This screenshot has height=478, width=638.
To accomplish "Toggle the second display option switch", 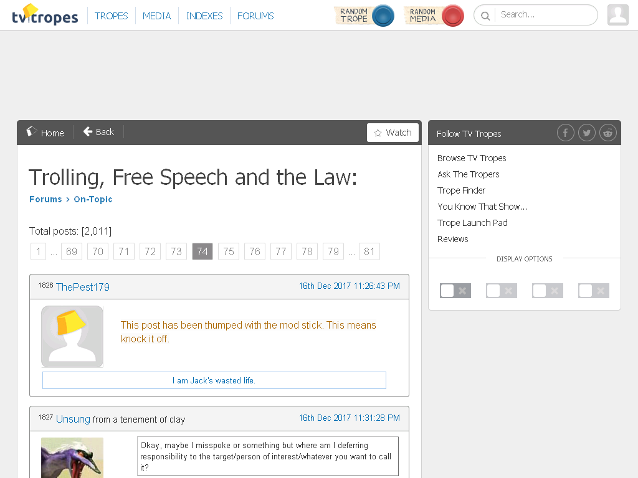I will point(502,291).
